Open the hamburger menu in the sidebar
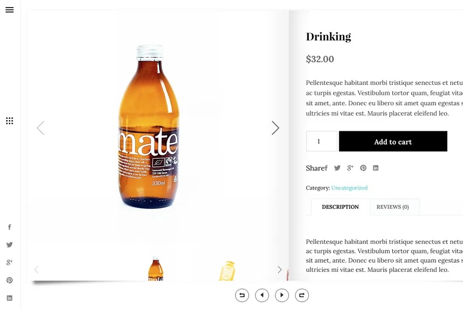The width and height of the screenshot is (463, 309). pos(9,10)
